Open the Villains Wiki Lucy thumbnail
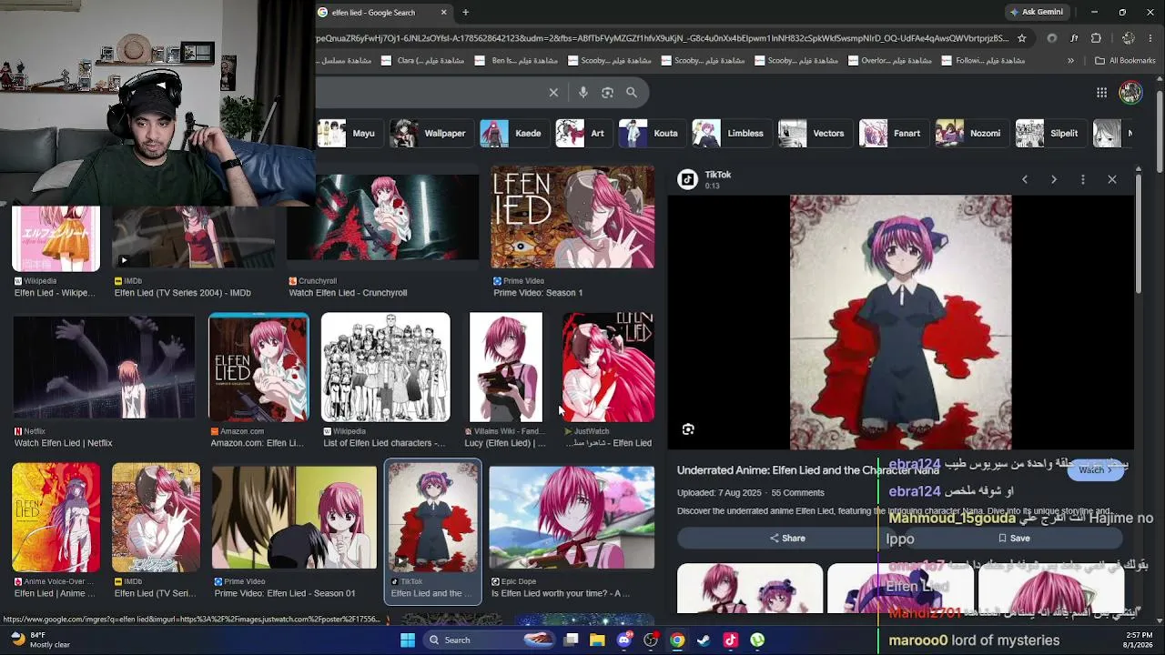The width and height of the screenshot is (1165, 655). (506, 368)
